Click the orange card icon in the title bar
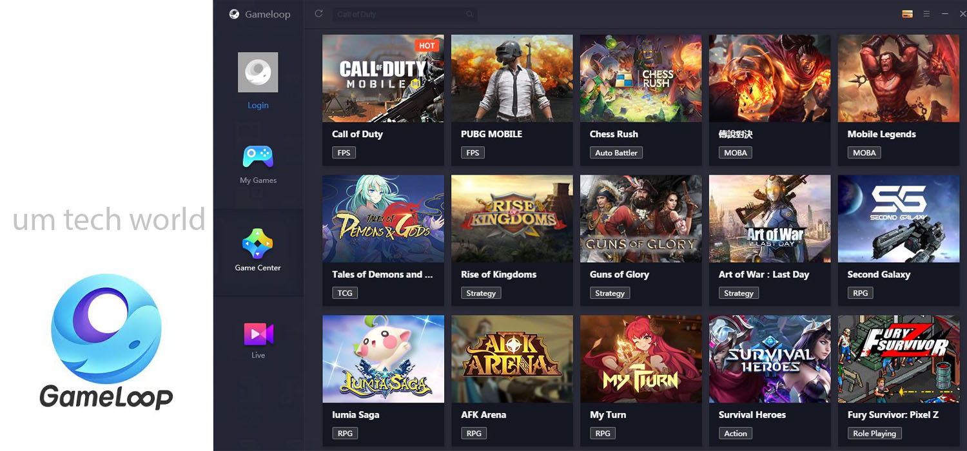The height and width of the screenshot is (451, 967). click(907, 14)
